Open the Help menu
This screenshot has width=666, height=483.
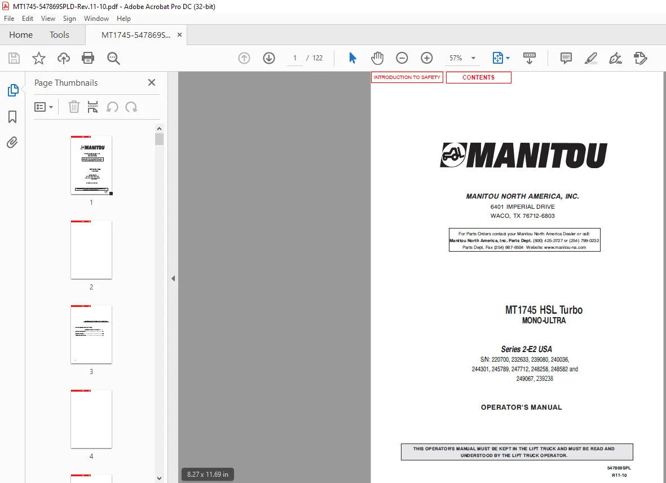124,18
